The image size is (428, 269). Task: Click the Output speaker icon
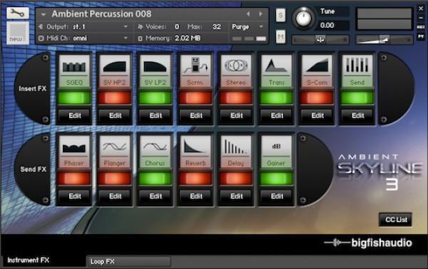[x=41, y=26]
